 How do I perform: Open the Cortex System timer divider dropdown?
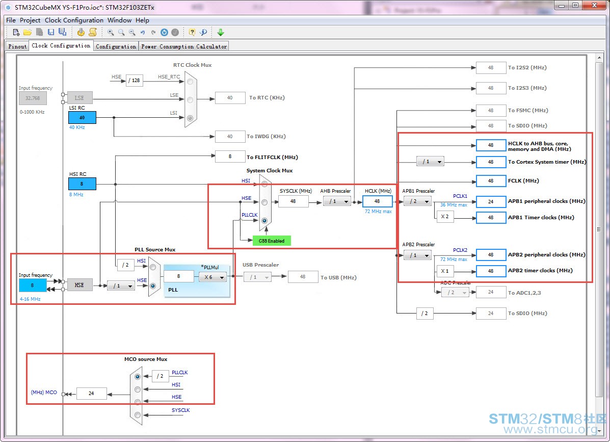pos(430,162)
